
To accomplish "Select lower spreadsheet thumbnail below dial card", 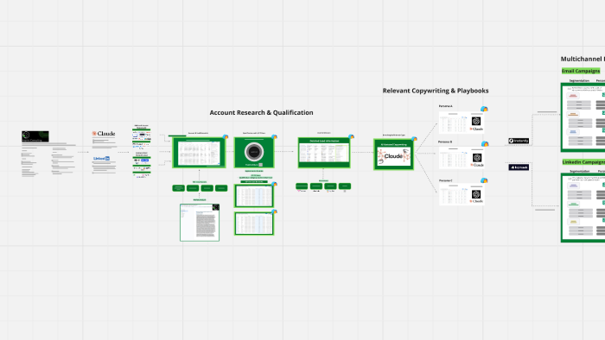I will click(254, 224).
